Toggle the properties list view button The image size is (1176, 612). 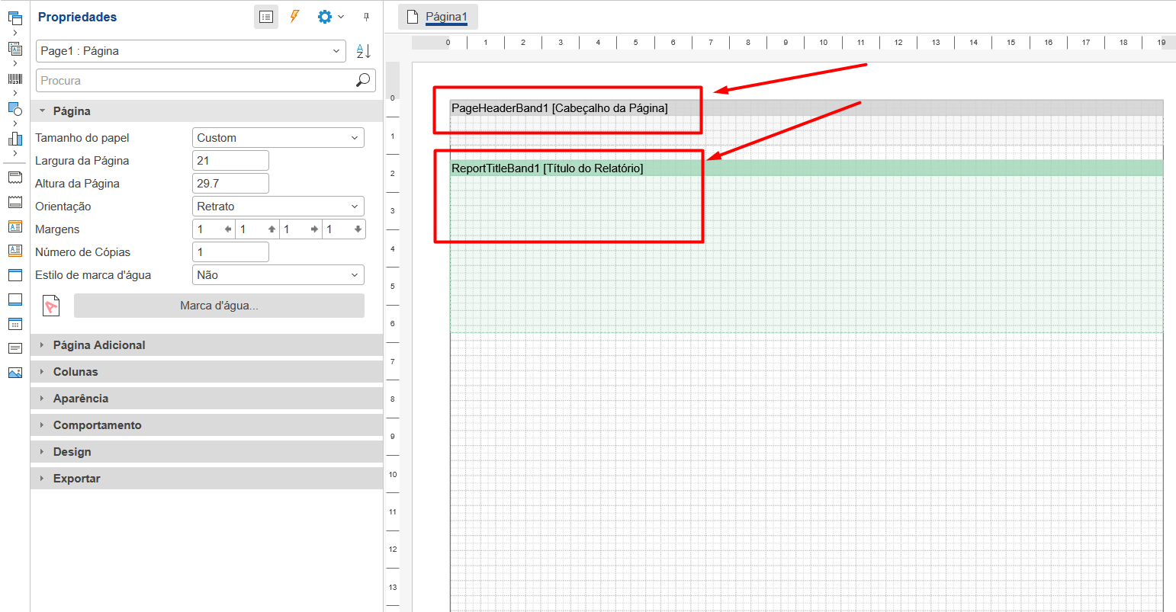point(265,17)
